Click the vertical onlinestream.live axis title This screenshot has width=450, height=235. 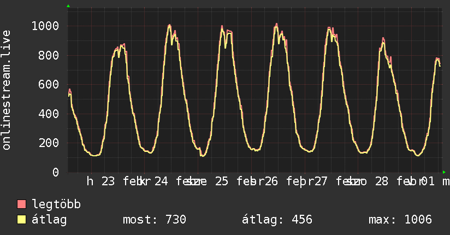click(7, 90)
